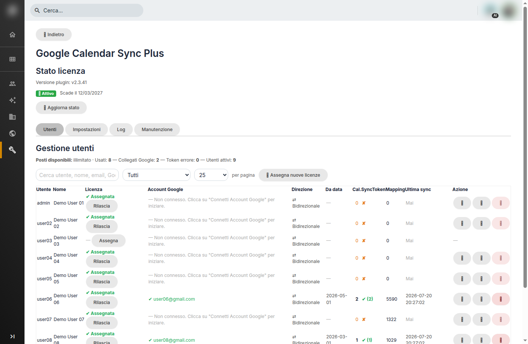Open the Manutenzione tab

tap(157, 130)
